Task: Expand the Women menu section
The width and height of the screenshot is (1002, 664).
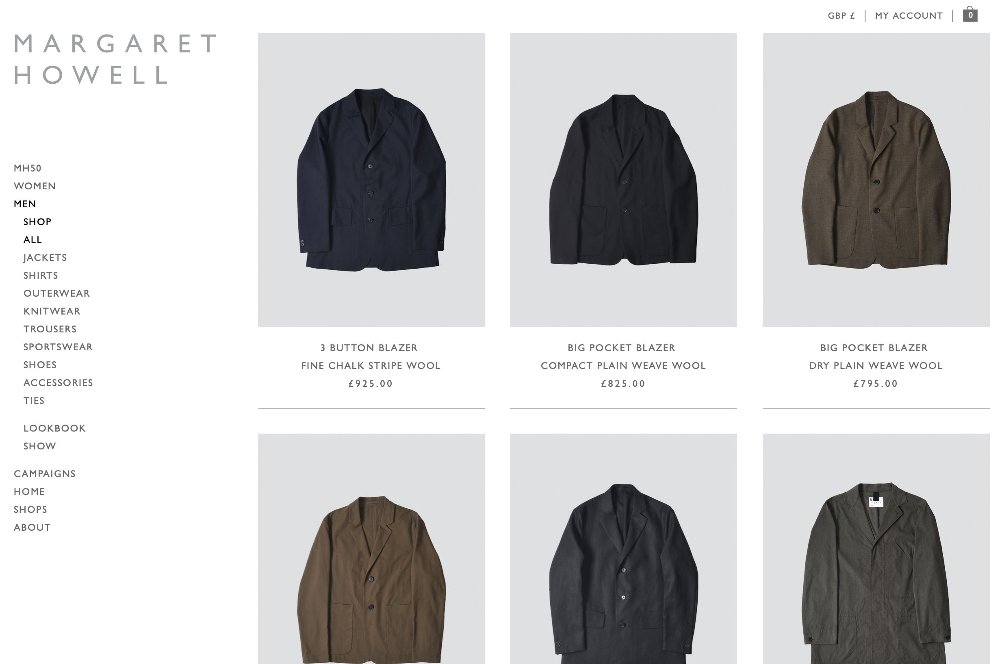Action: point(35,186)
